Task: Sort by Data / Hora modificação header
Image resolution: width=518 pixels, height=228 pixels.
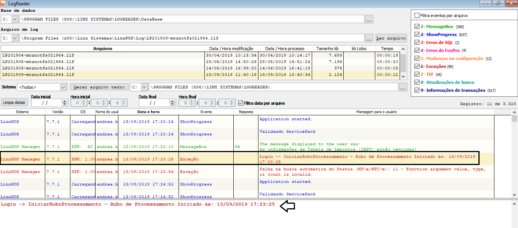Action: pyautogui.click(x=231, y=49)
